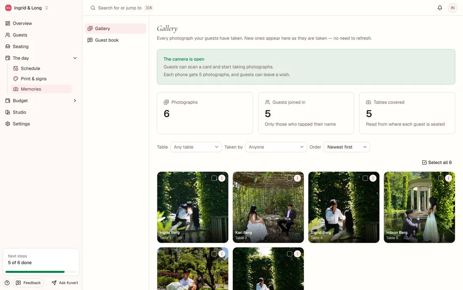Viewport: 463px width, 290px height.
Task: Expand the Budget section chevron
Action: coord(75,100)
